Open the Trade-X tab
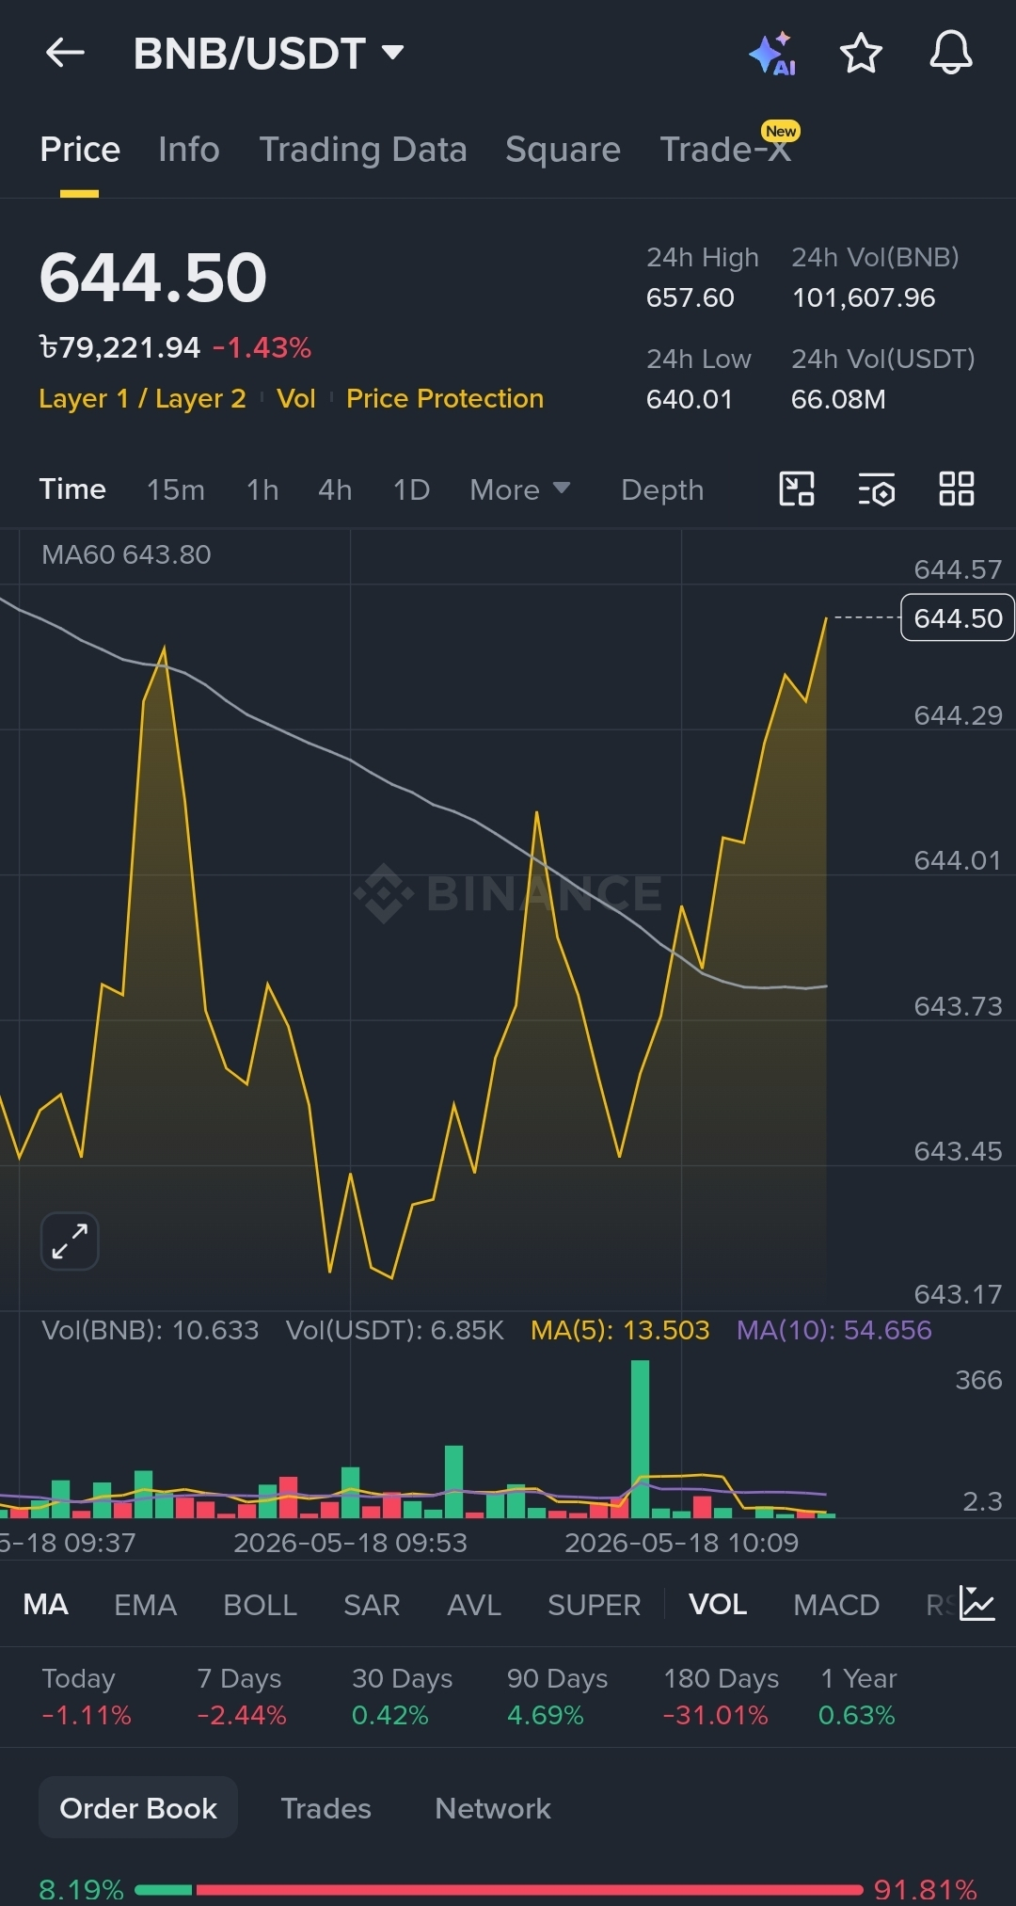 point(726,150)
